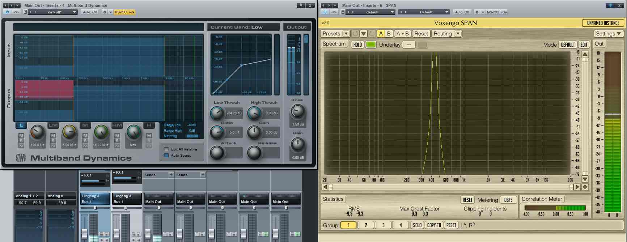Click SPAN scrollbar right arrow
The height and width of the screenshot is (242, 627).
(x=577, y=187)
